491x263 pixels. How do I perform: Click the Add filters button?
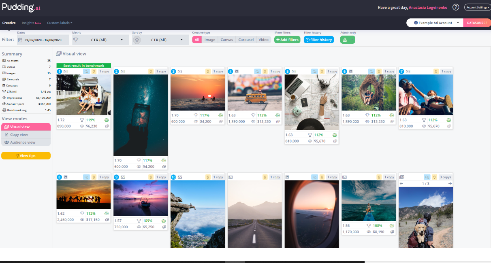pyautogui.click(x=287, y=40)
